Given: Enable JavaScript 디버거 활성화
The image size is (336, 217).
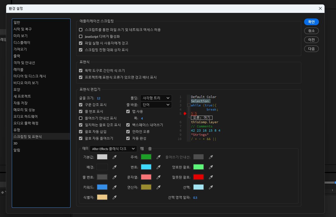Looking at the screenshot, I should coord(81,36).
